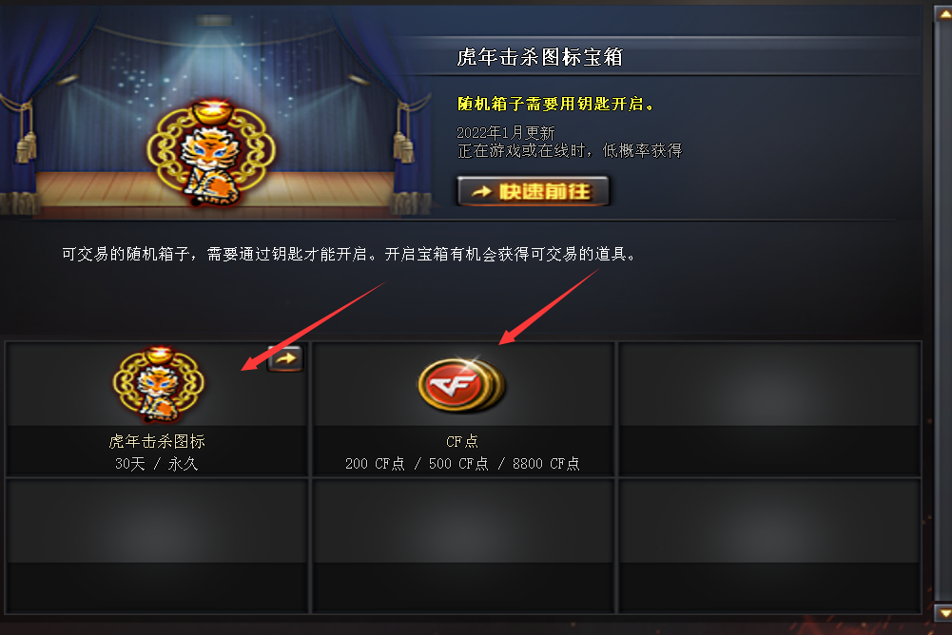Click the 虎年击杀图标宝箱 title heading
This screenshot has width=952, height=635.
540,57
